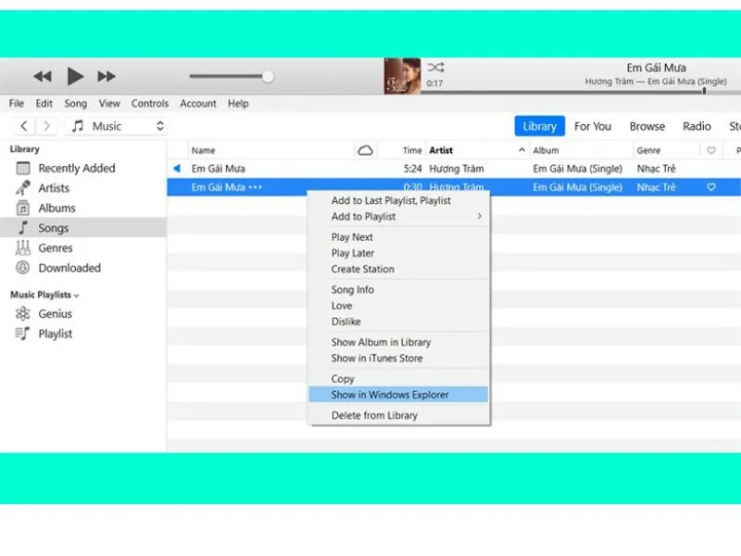Sort by the Album column header
This screenshot has width=741, height=556.
546,150
